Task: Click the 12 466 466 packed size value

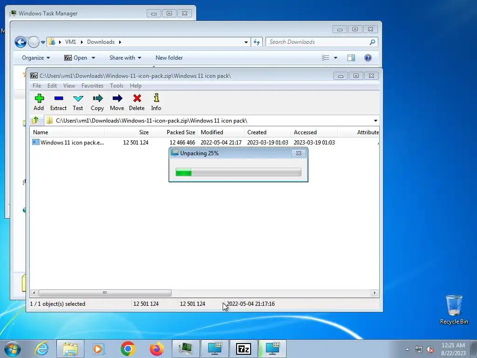Action: pos(182,143)
